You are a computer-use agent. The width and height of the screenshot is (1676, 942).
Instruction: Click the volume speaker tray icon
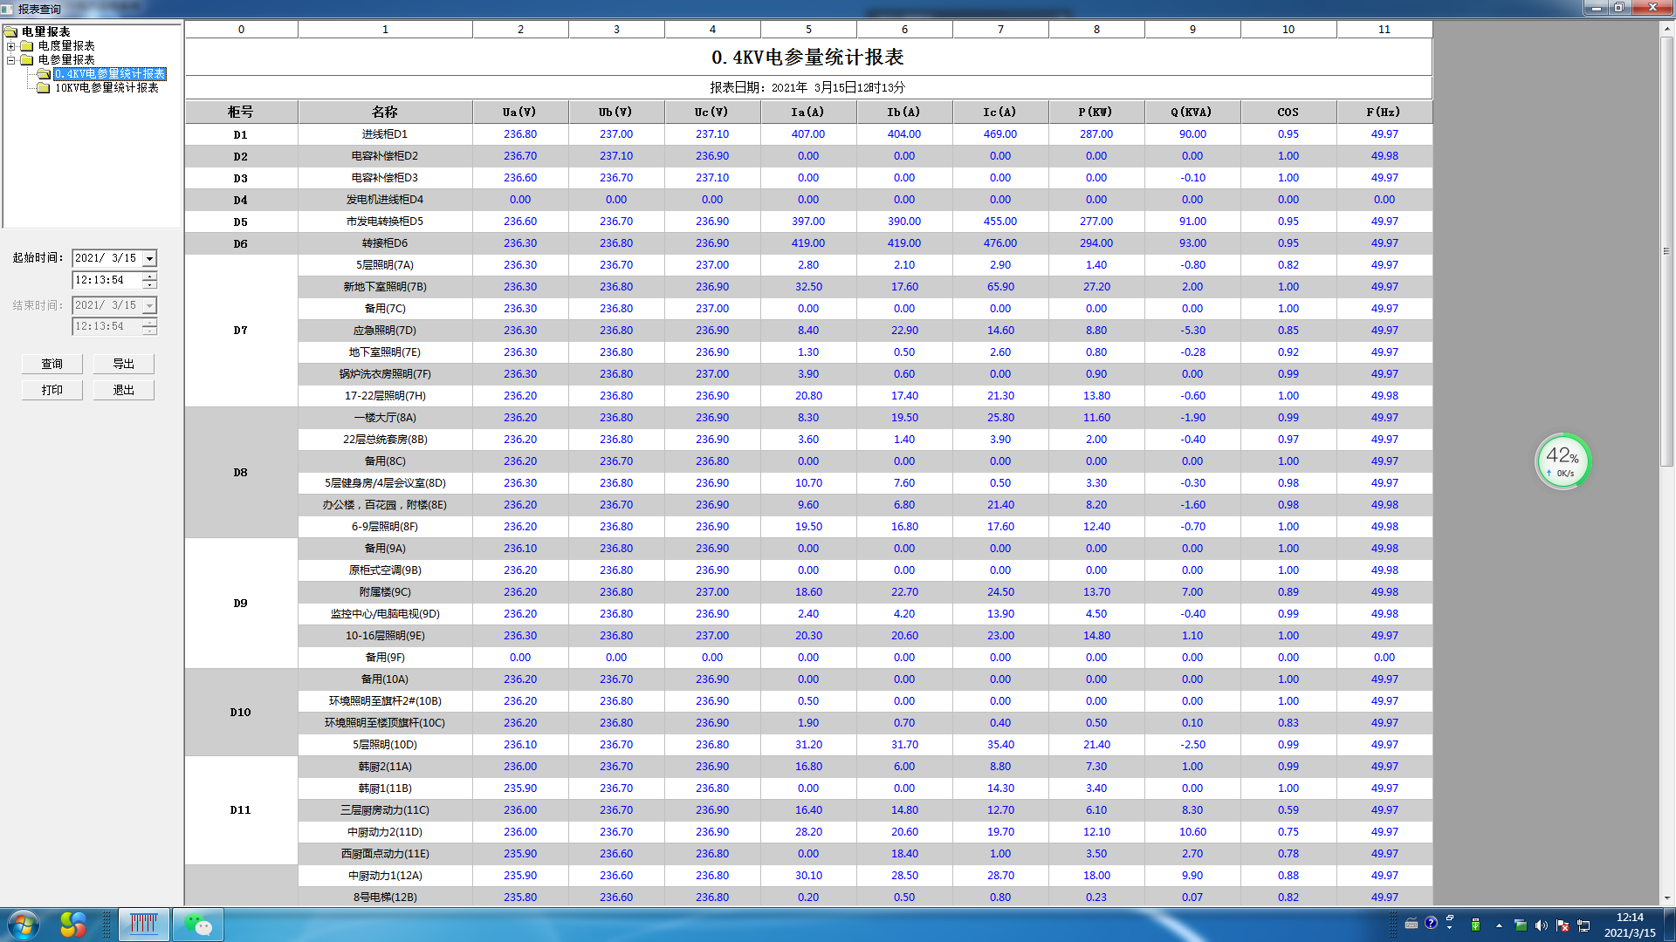[x=1541, y=925]
